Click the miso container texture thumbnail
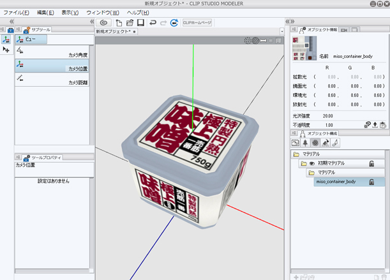The image size is (390, 280). 304,48
